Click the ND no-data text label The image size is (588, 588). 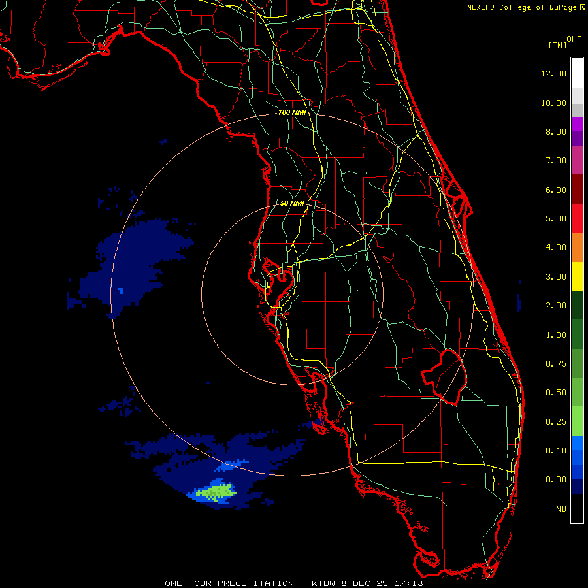click(x=561, y=509)
